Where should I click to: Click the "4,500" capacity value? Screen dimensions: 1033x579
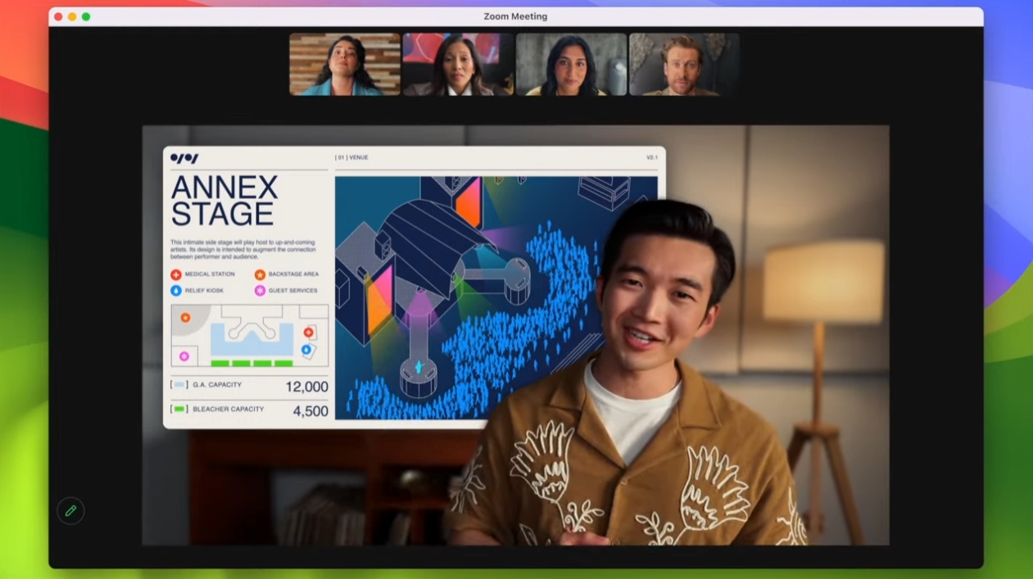point(310,411)
